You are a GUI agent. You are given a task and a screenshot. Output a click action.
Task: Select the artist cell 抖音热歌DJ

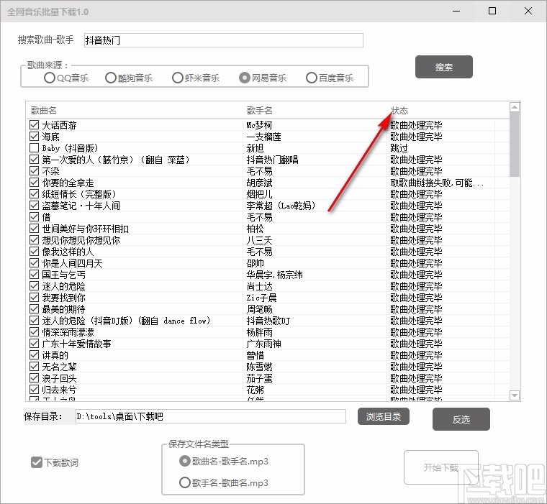[268, 321]
